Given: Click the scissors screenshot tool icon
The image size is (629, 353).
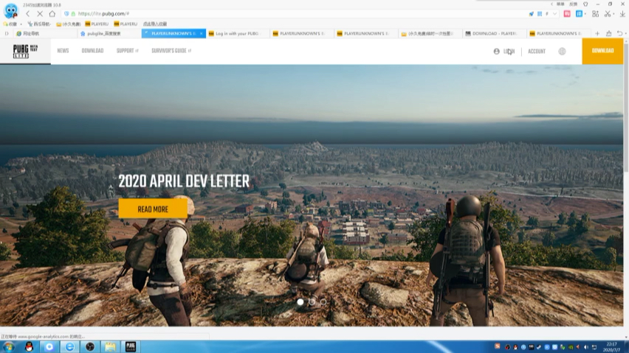Looking at the screenshot, I should [608, 13].
